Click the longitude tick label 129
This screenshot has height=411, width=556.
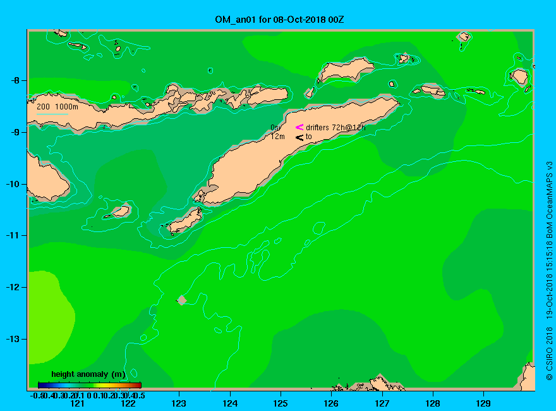pyautogui.click(x=483, y=403)
